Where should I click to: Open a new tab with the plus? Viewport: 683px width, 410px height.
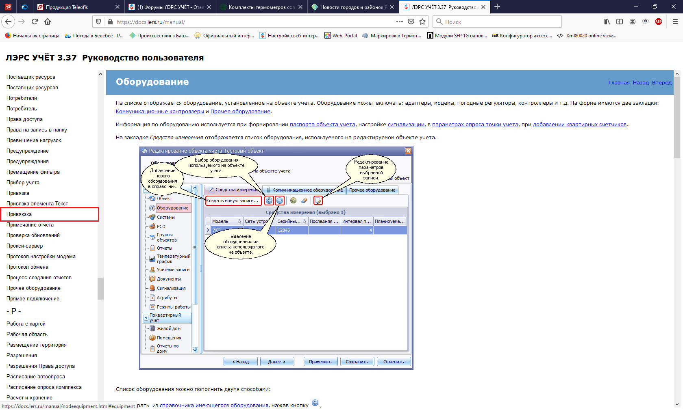tap(497, 6)
